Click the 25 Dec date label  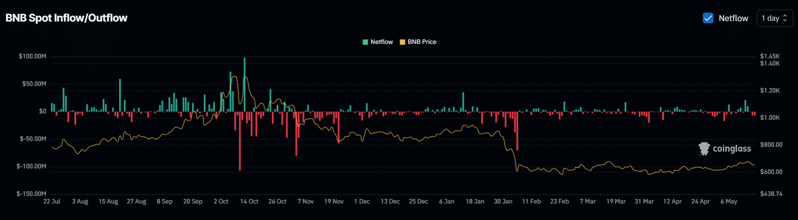click(x=418, y=201)
